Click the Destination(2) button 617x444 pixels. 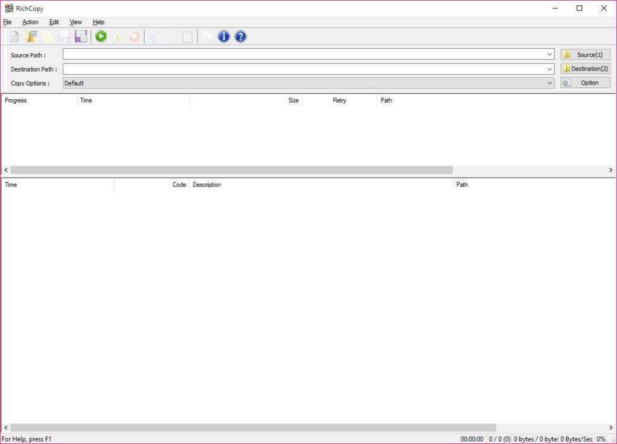click(x=586, y=69)
